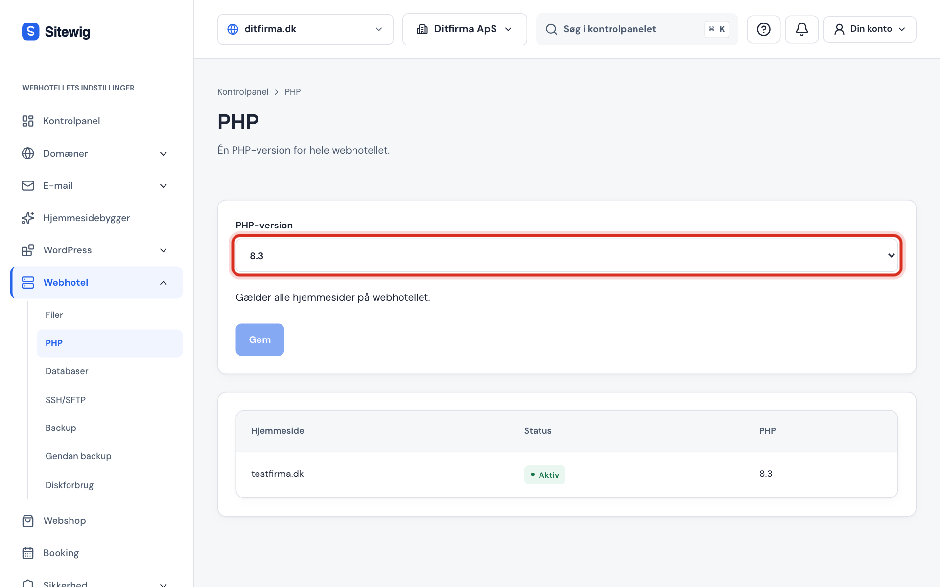Open Backup in the Webhotel submenu

(x=110, y=428)
